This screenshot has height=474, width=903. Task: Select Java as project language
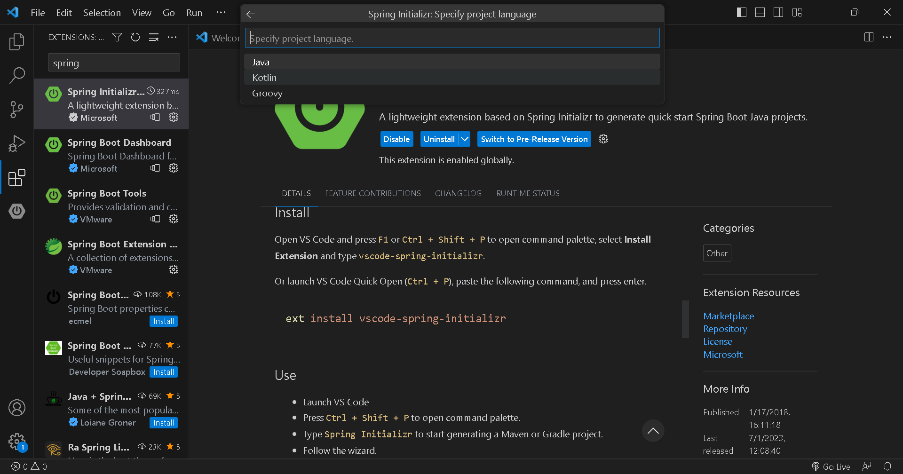pos(452,62)
